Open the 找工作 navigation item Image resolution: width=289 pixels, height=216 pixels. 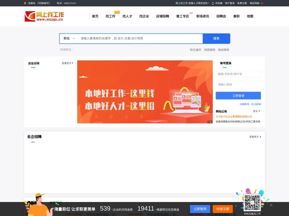(110, 16)
